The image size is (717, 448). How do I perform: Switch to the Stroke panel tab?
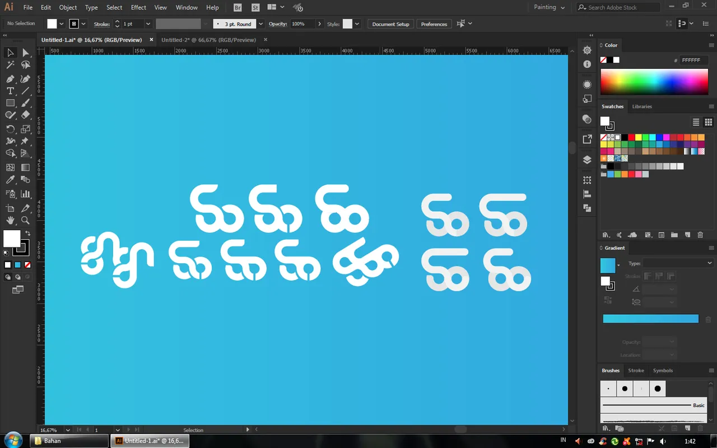(636, 370)
